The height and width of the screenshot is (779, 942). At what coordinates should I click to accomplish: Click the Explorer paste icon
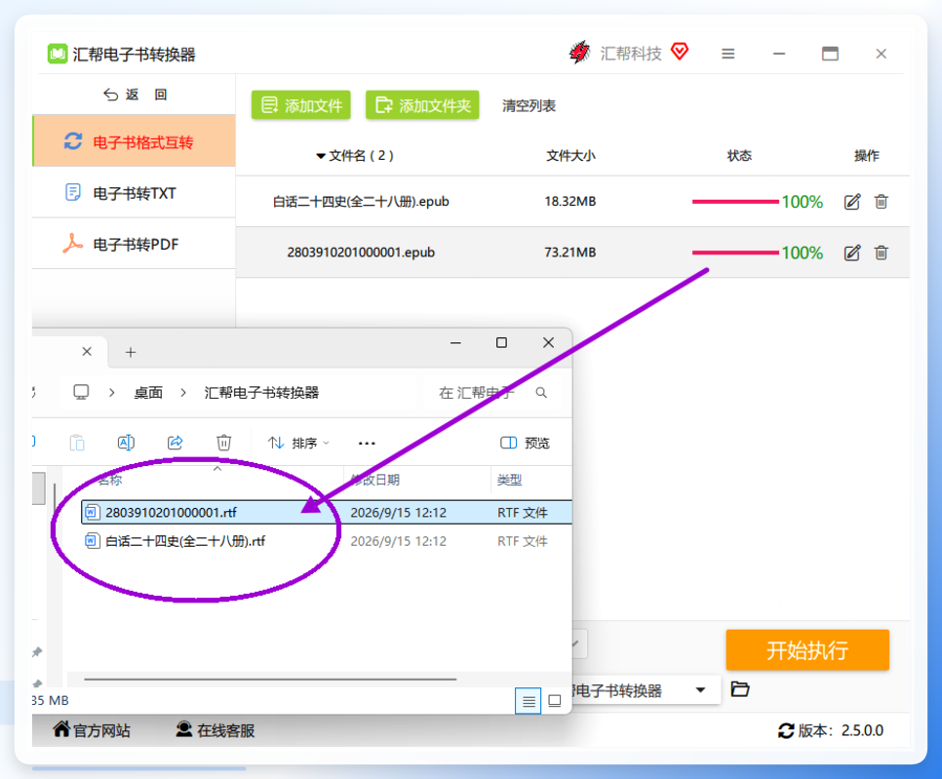coord(77,443)
